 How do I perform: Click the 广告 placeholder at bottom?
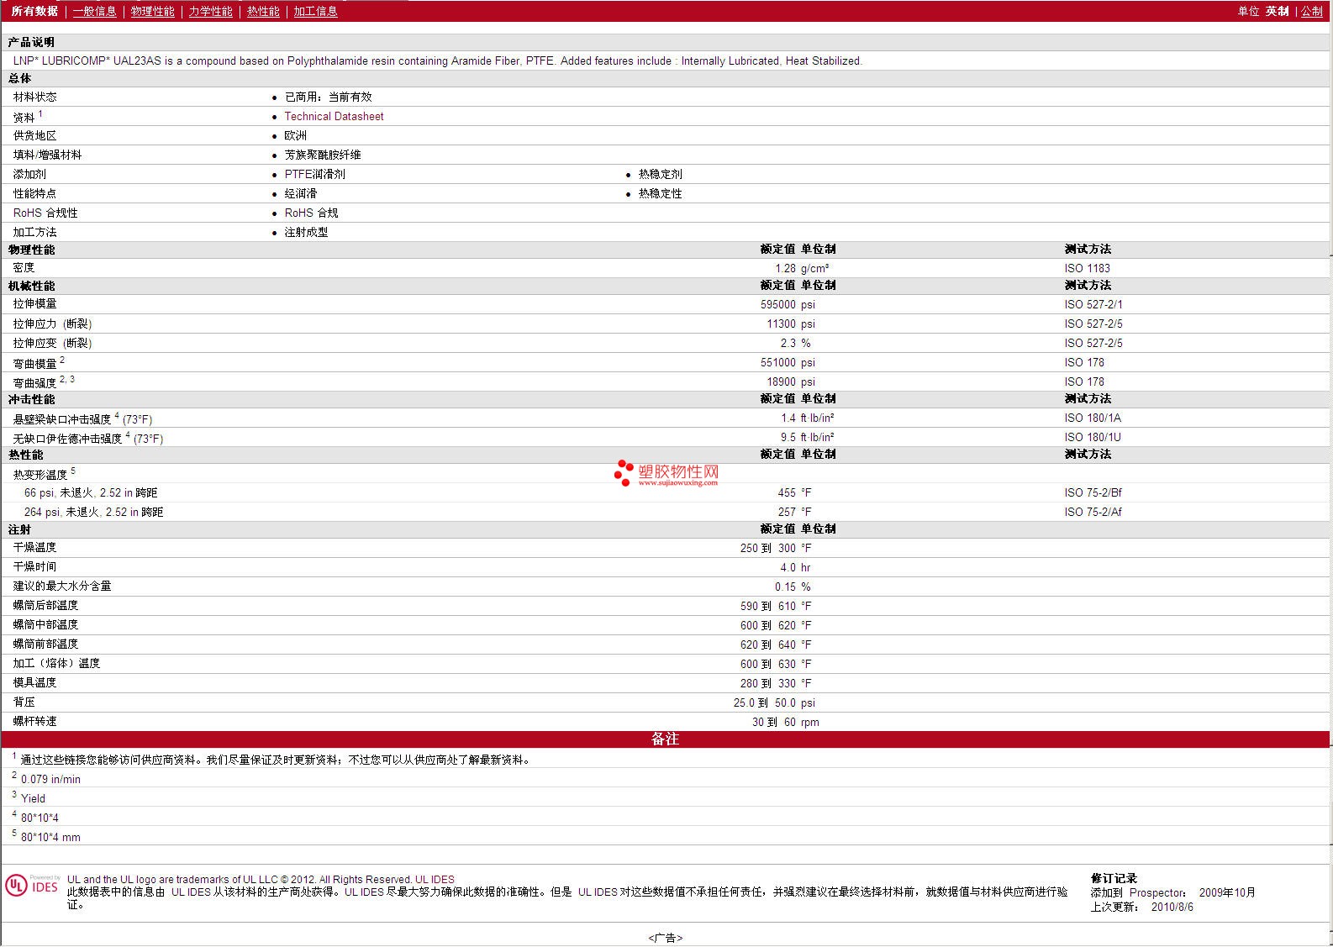(666, 938)
